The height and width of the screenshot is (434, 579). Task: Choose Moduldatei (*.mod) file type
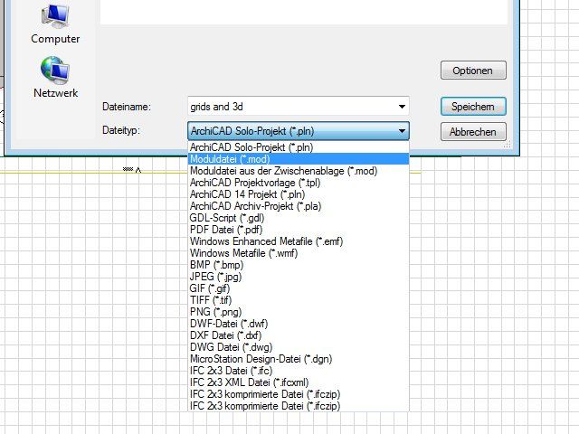(299, 159)
